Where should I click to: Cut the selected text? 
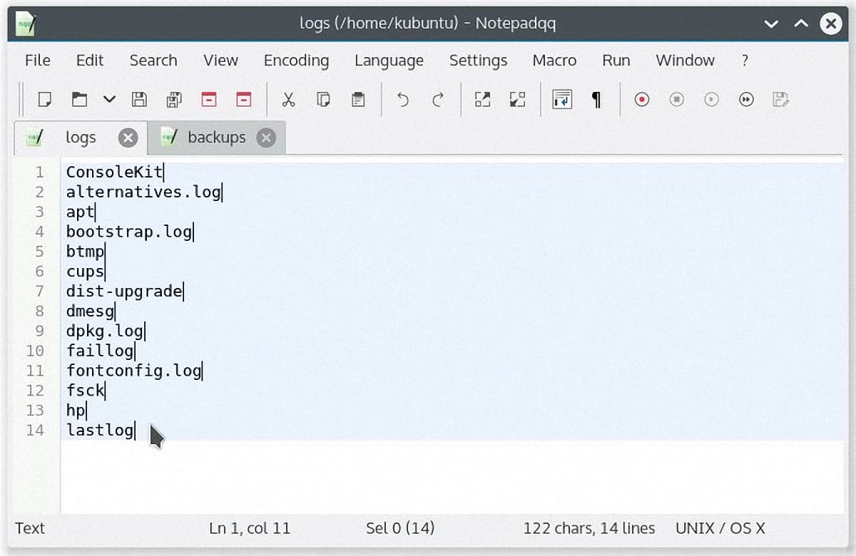click(x=288, y=100)
